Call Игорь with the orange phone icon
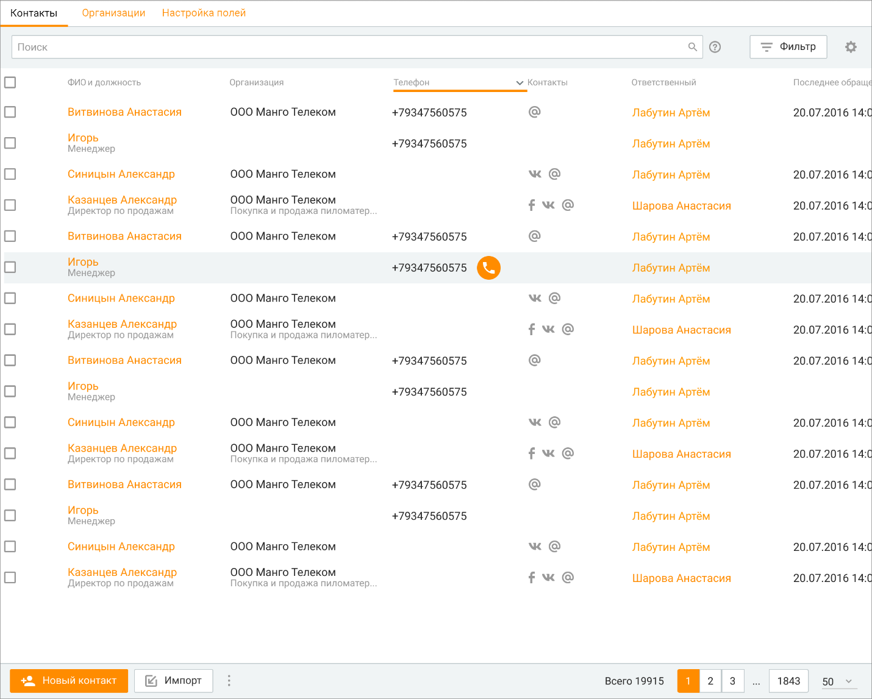 (488, 268)
